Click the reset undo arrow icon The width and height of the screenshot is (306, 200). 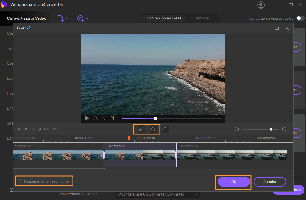tap(165, 129)
